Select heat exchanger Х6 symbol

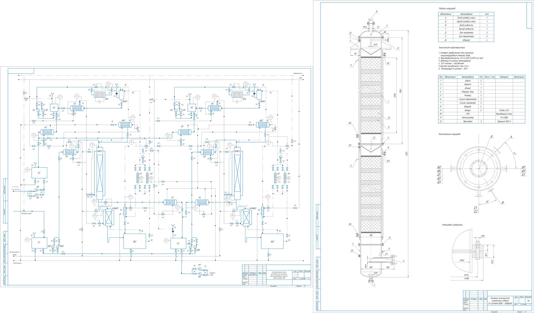click(x=215, y=108)
